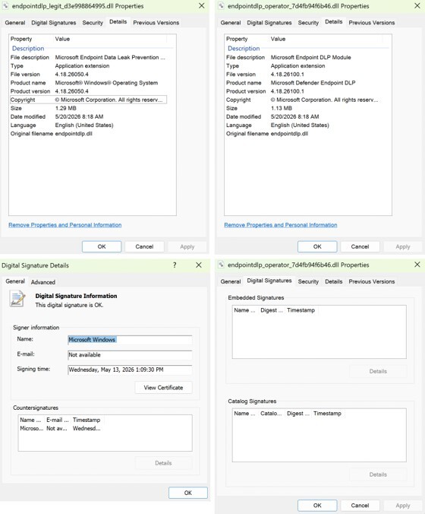This screenshot has width=425, height=514.
Task: Open General tab in top-right operator dll window
Action: click(231, 23)
